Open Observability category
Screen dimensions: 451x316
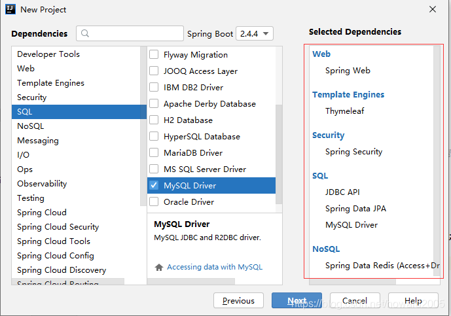tap(76, 183)
